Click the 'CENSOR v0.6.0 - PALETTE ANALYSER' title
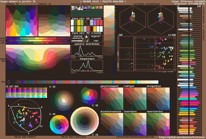This screenshot has height=139, width=206. (x=103, y=2)
